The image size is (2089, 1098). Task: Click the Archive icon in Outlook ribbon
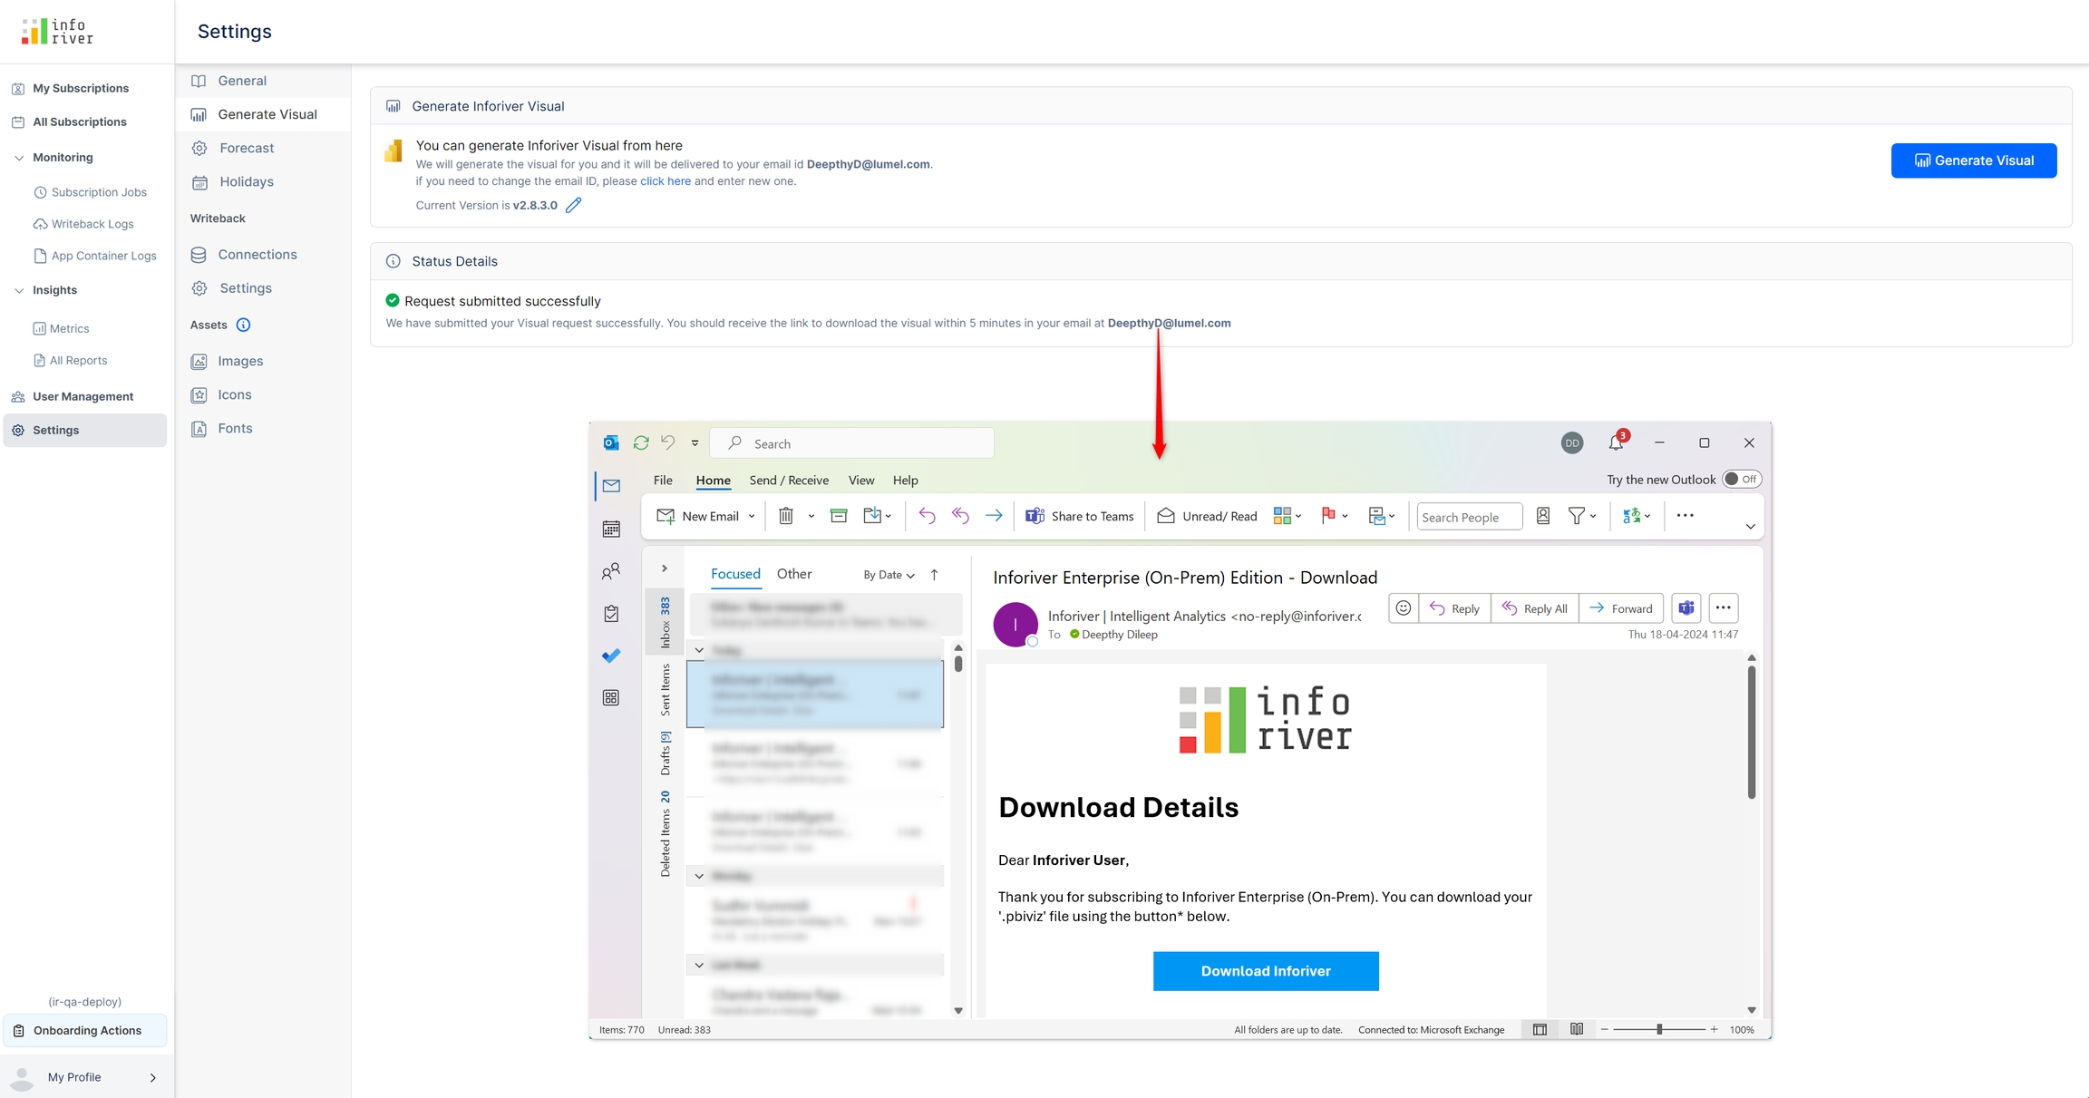(x=839, y=516)
